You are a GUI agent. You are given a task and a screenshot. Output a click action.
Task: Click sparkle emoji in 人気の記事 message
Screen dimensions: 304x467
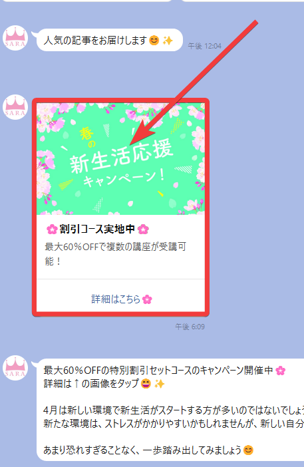tap(168, 40)
